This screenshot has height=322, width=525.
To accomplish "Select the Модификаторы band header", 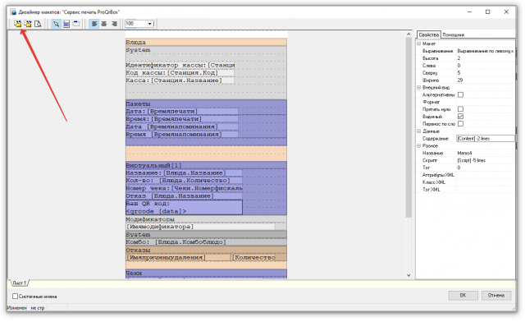I will 206,219.
